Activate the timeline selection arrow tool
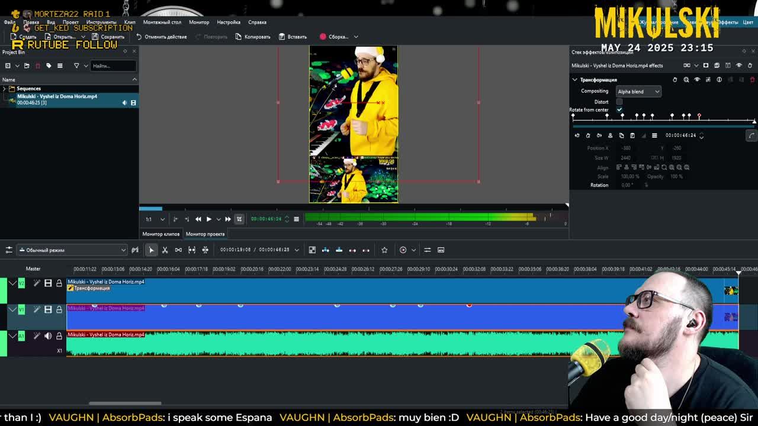This screenshot has width=758, height=426. click(x=151, y=250)
